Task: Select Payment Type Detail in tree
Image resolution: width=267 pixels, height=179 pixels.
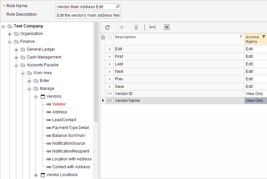Action: pyautogui.click(x=70, y=128)
